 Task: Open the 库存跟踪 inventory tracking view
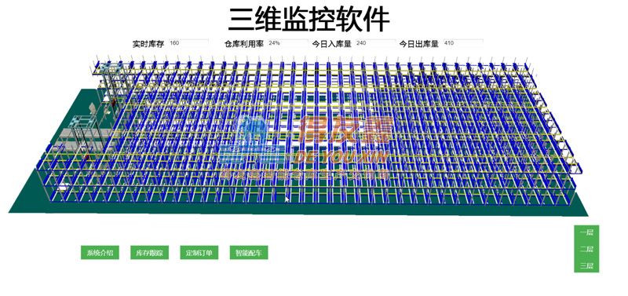tap(149, 253)
